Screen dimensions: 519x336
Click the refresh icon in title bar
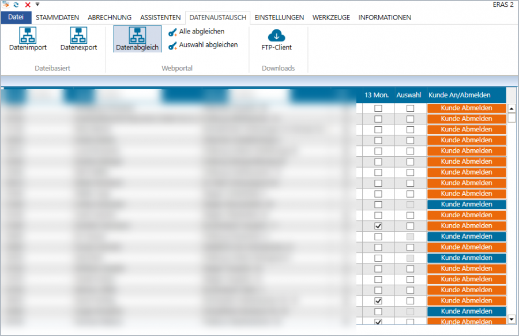click(16, 5)
